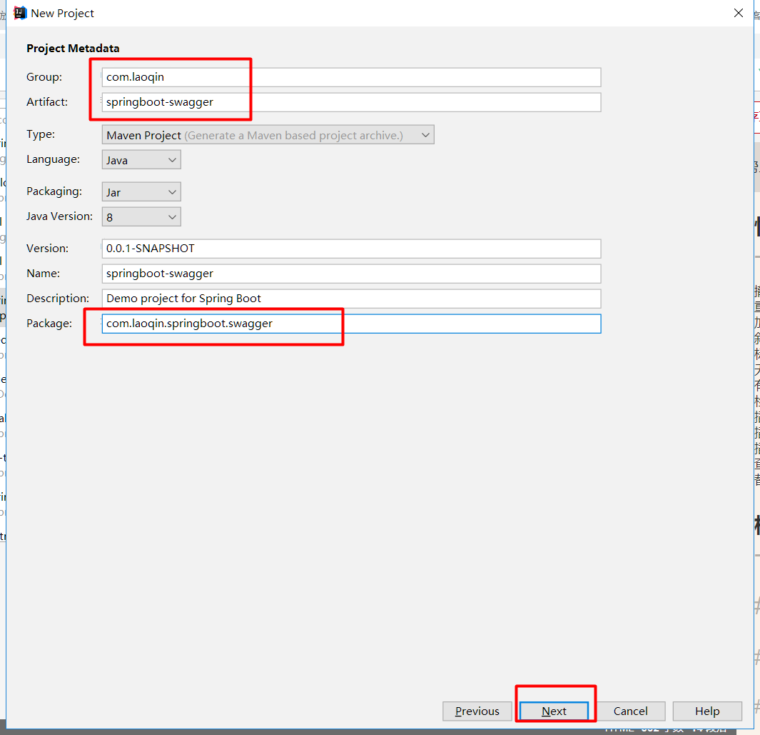Viewport: 760px width, 735px height.
Task: Click the Description label
Action: pos(58,299)
